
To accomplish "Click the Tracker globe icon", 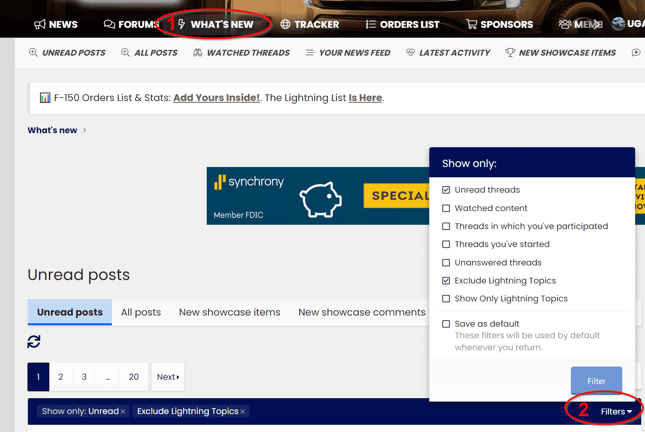I will point(285,24).
